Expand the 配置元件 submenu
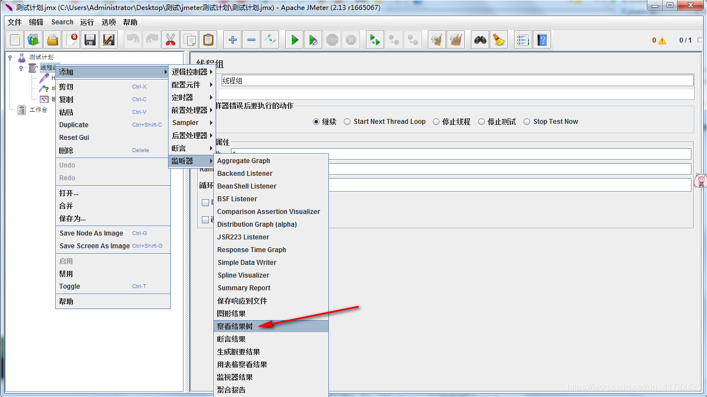 pos(192,85)
